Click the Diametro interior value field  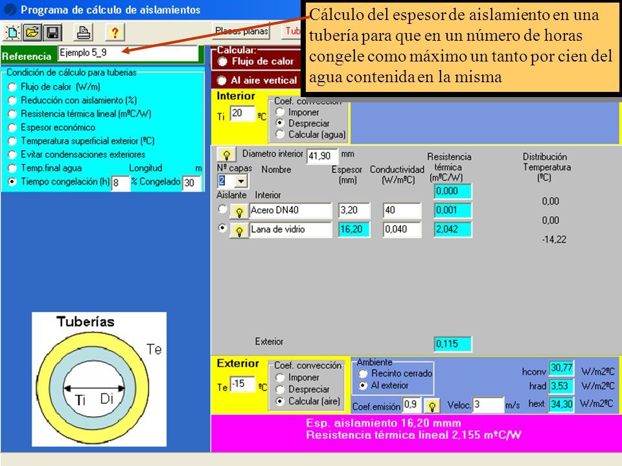pos(322,156)
